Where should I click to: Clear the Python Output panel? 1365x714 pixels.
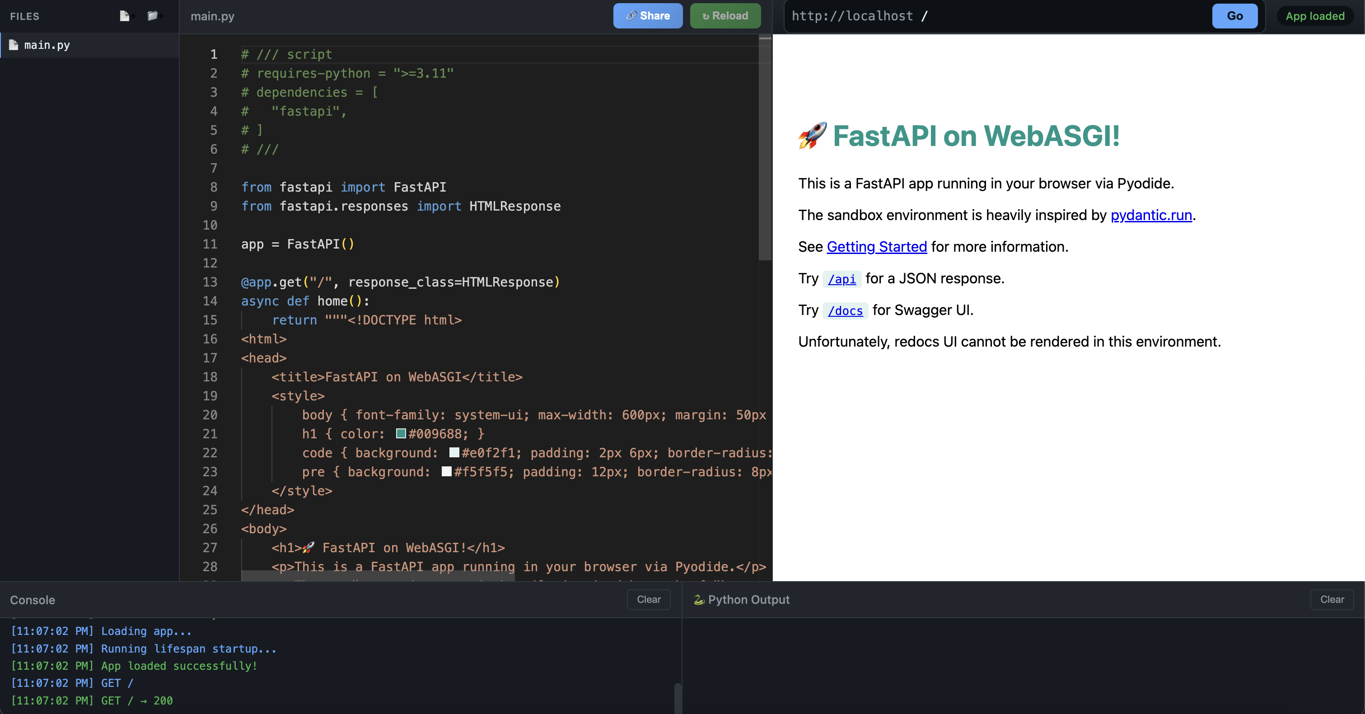[1332, 600]
